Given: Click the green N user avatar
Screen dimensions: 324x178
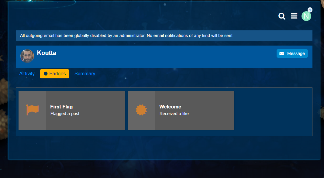Looking at the screenshot, I should tap(306, 16).
